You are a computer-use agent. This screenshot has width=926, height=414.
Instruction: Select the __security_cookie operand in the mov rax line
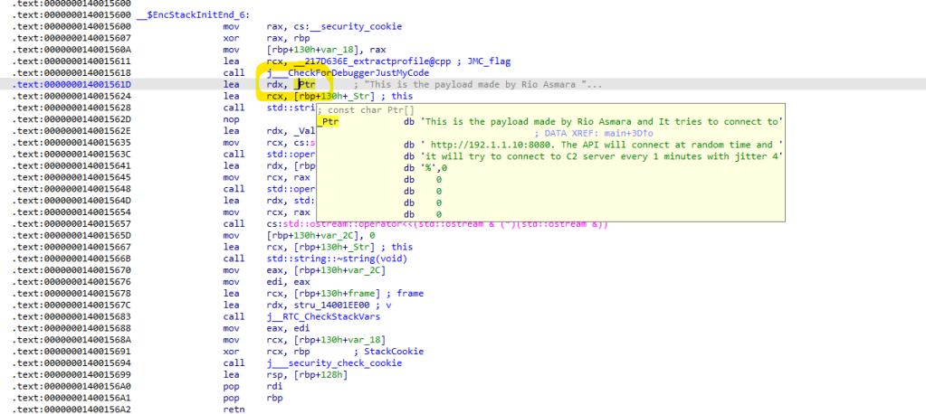pyautogui.click(x=333, y=27)
